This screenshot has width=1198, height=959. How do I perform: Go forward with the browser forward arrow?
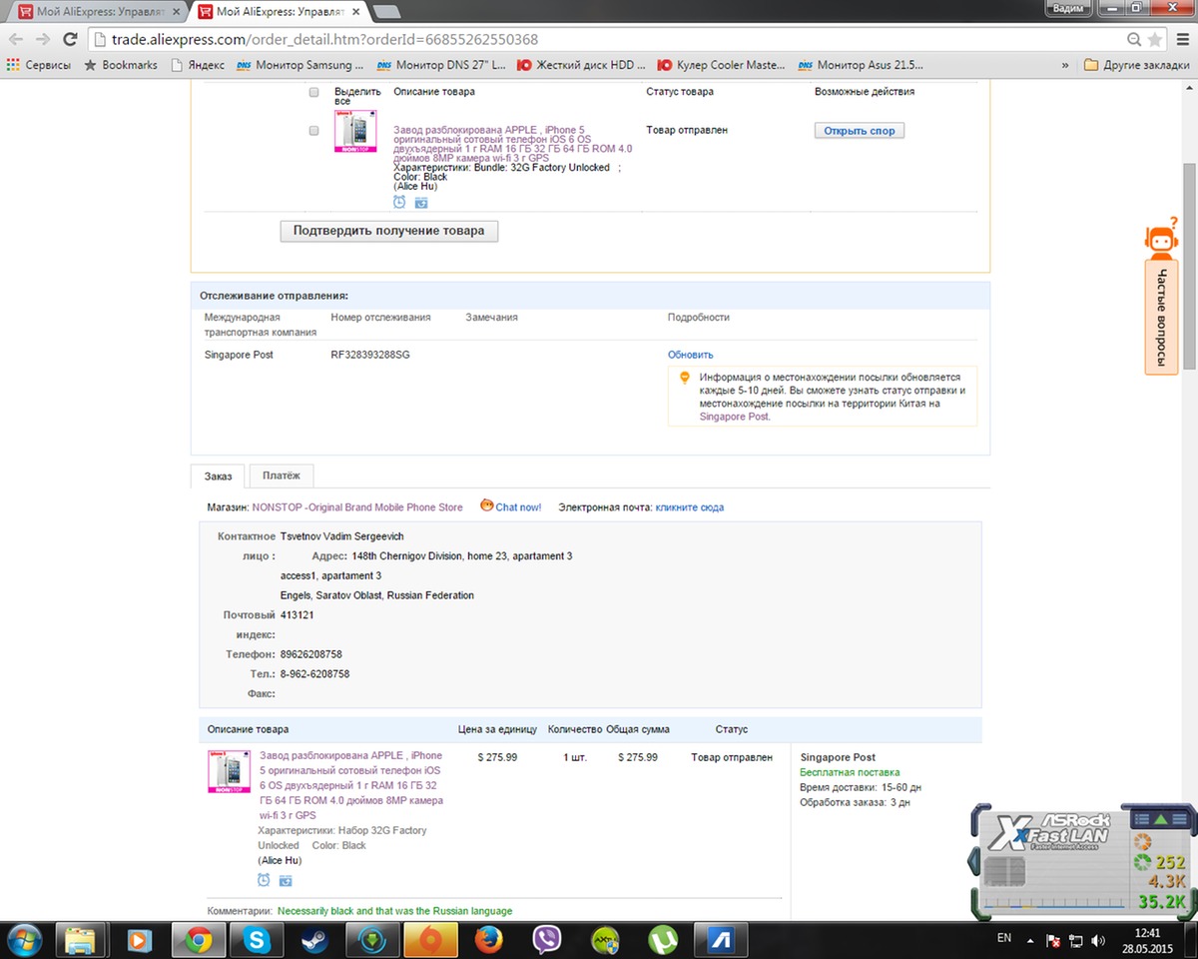(42, 40)
